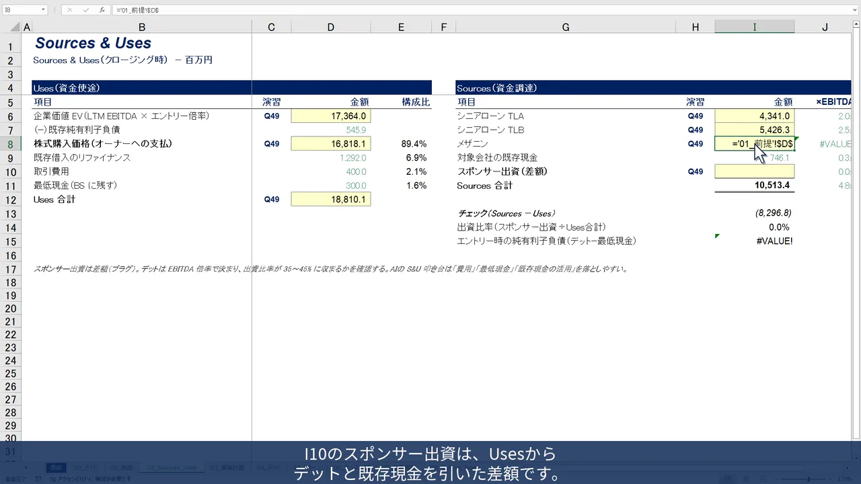Viewport: 861px width, 484px height.
Task: Click inside the formula bar text
Action: pos(481,10)
